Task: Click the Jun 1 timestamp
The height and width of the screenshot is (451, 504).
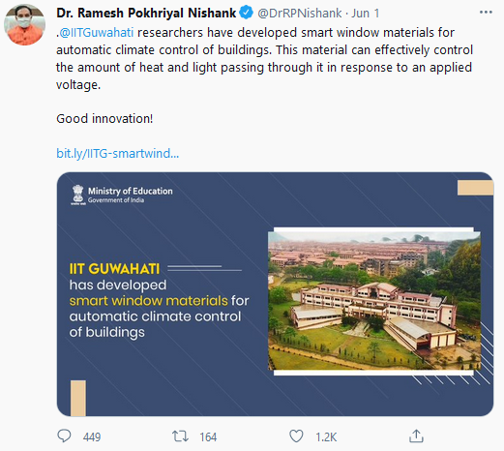Action: coord(366,14)
